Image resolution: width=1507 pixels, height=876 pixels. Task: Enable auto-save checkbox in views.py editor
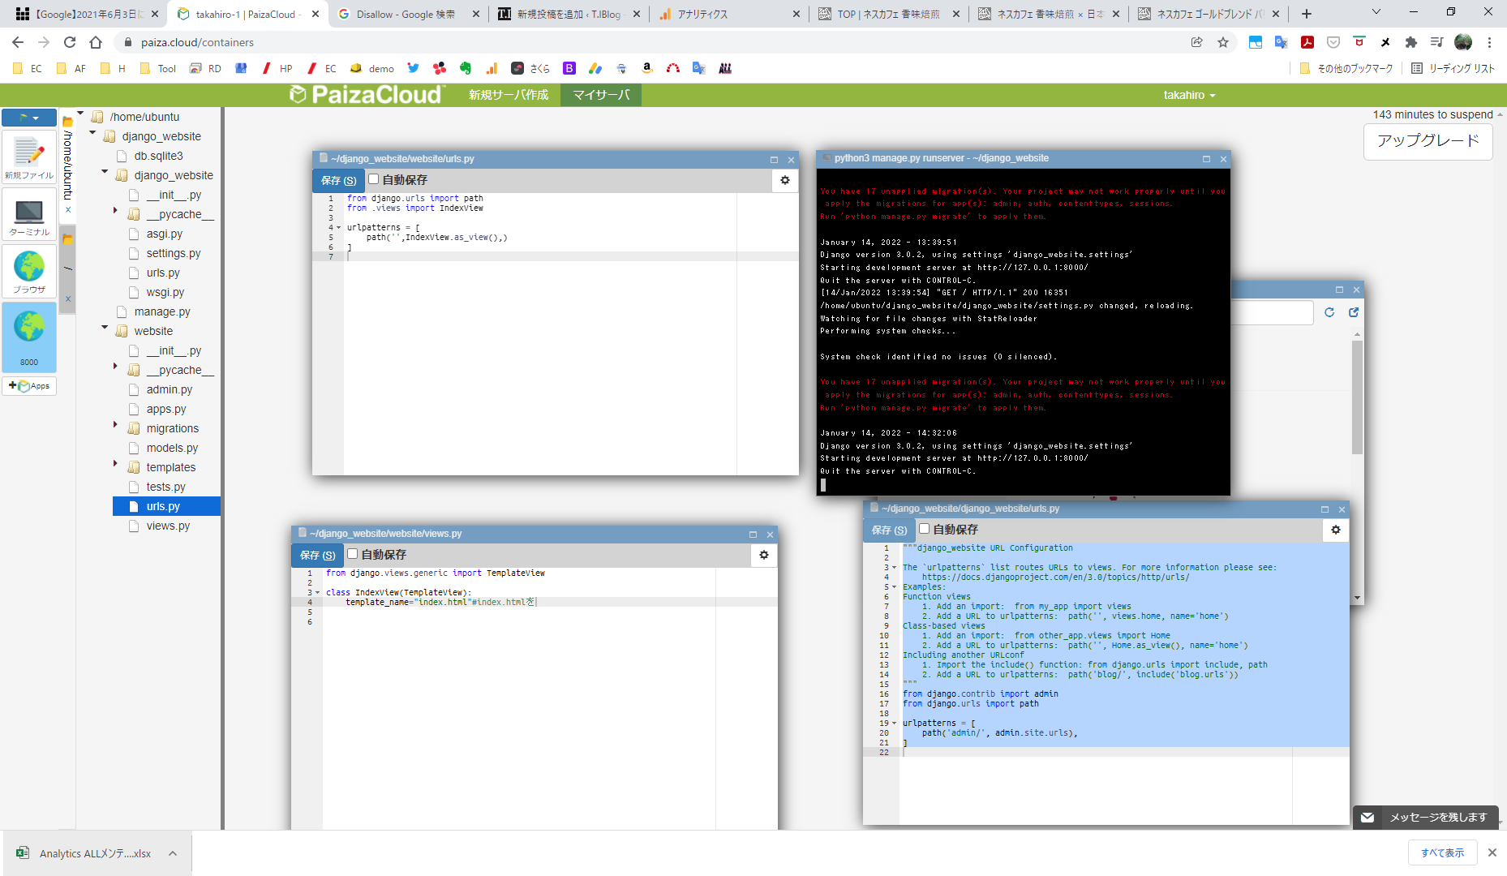353,554
